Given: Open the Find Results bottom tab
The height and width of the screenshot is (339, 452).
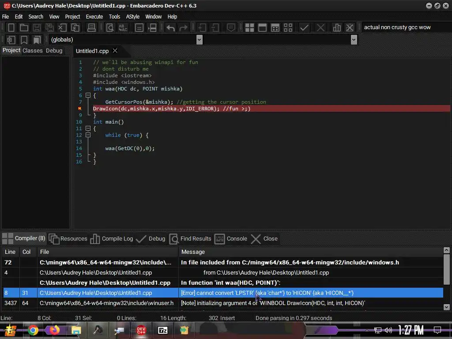Looking at the screenshot, I should click(x=190, y=239).
